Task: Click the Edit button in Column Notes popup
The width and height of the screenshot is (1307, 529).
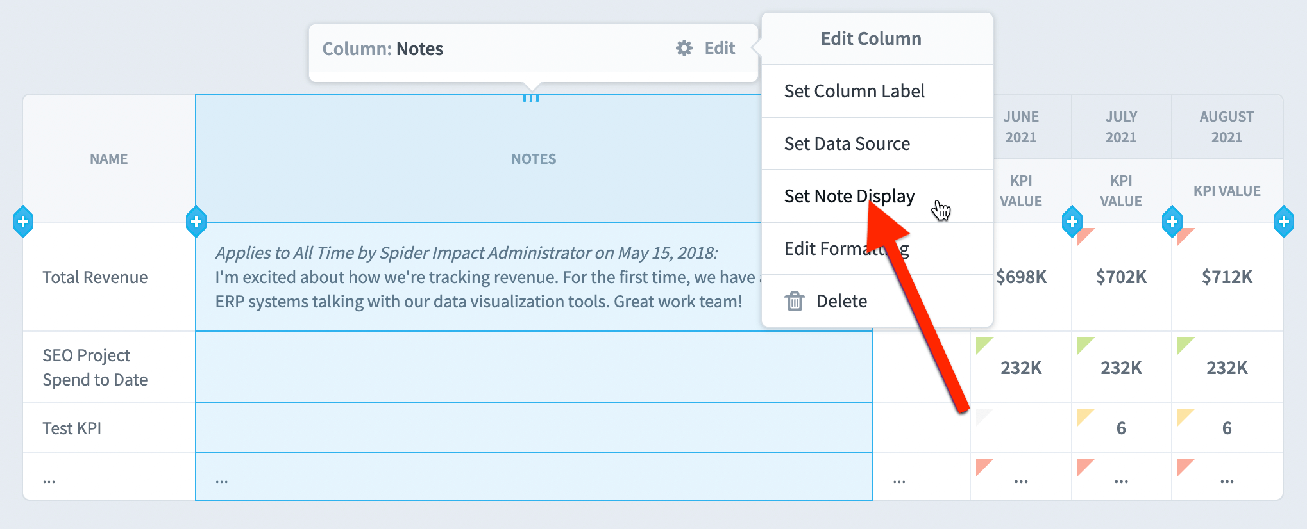Action: 706,48
